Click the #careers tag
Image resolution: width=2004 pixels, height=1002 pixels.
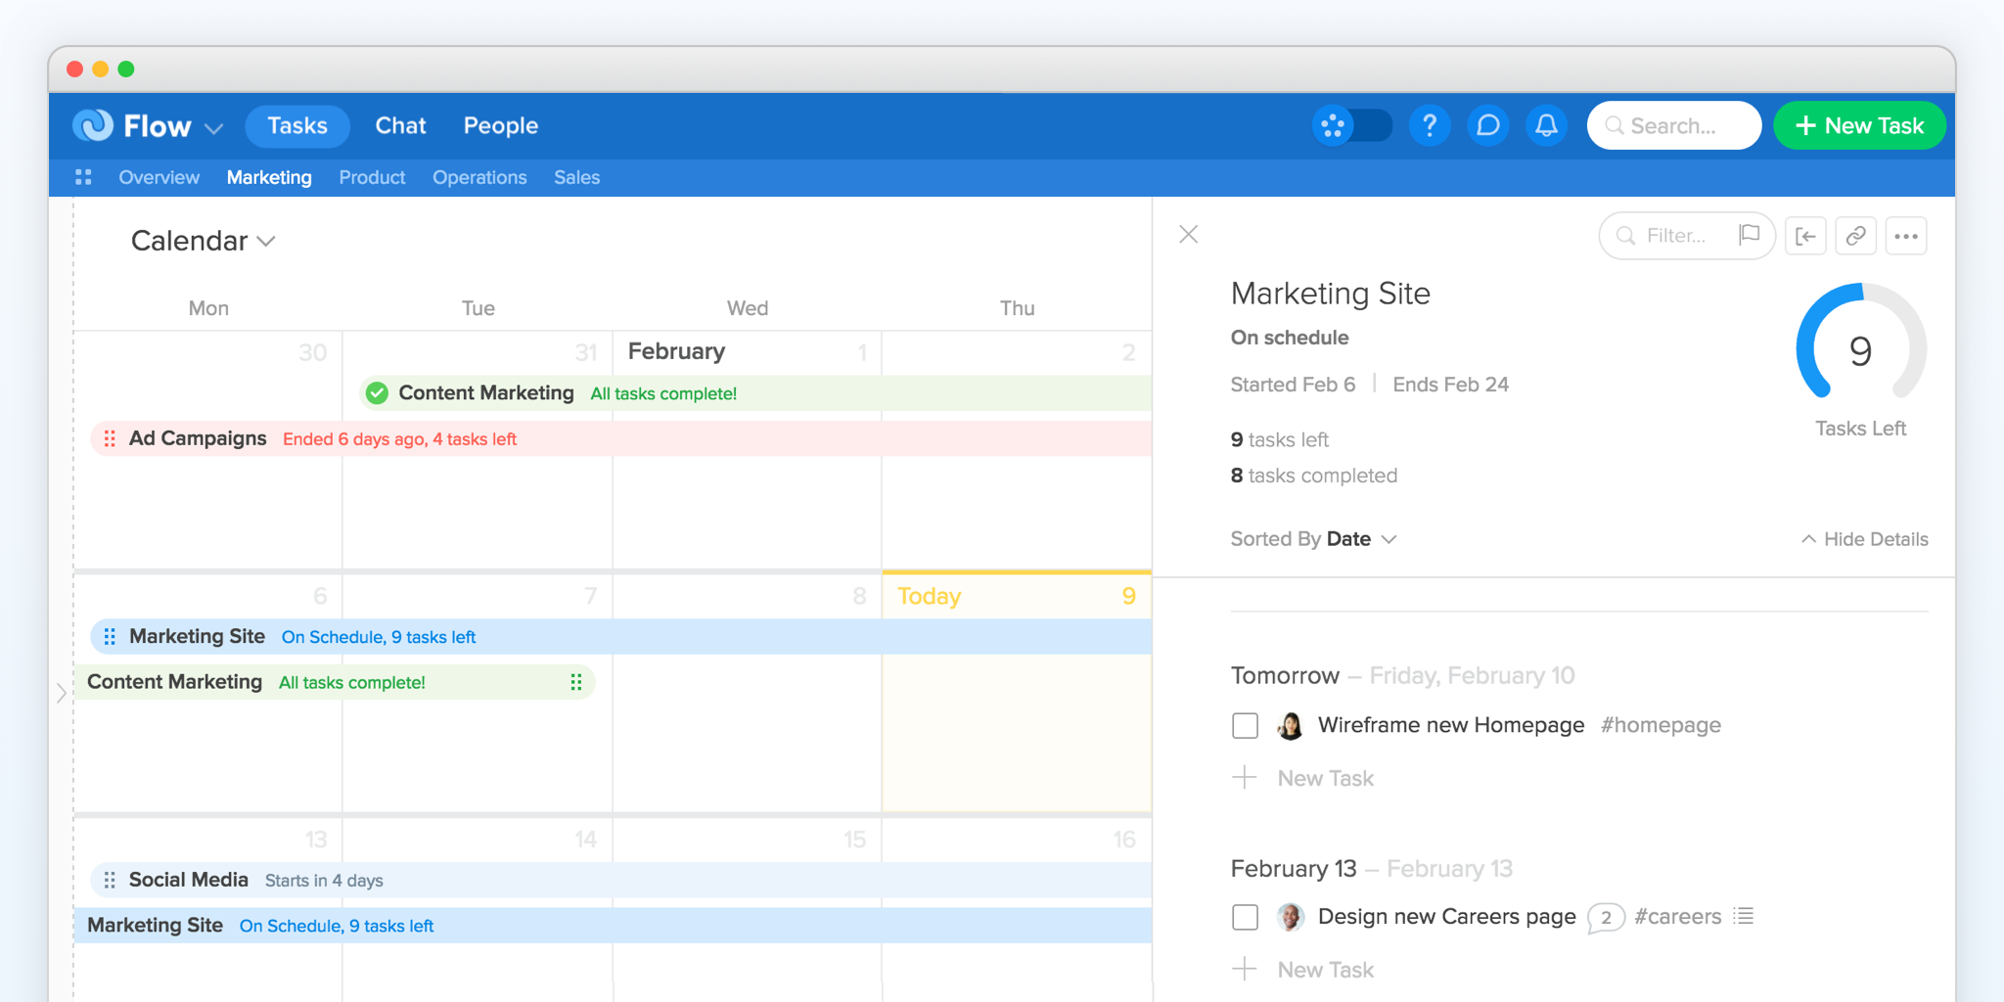coord(1677,917)
